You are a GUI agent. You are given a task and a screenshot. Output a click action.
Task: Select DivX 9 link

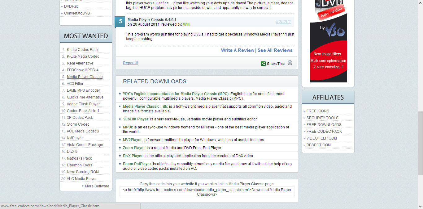[72, 152]
